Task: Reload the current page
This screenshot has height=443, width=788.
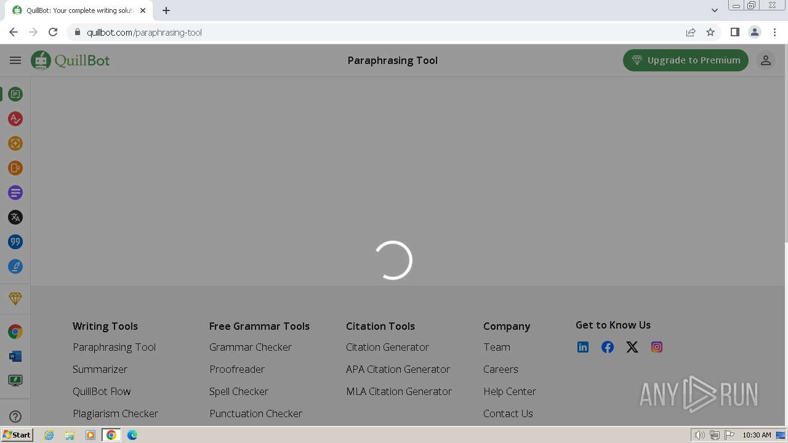Action: [53, 32]
